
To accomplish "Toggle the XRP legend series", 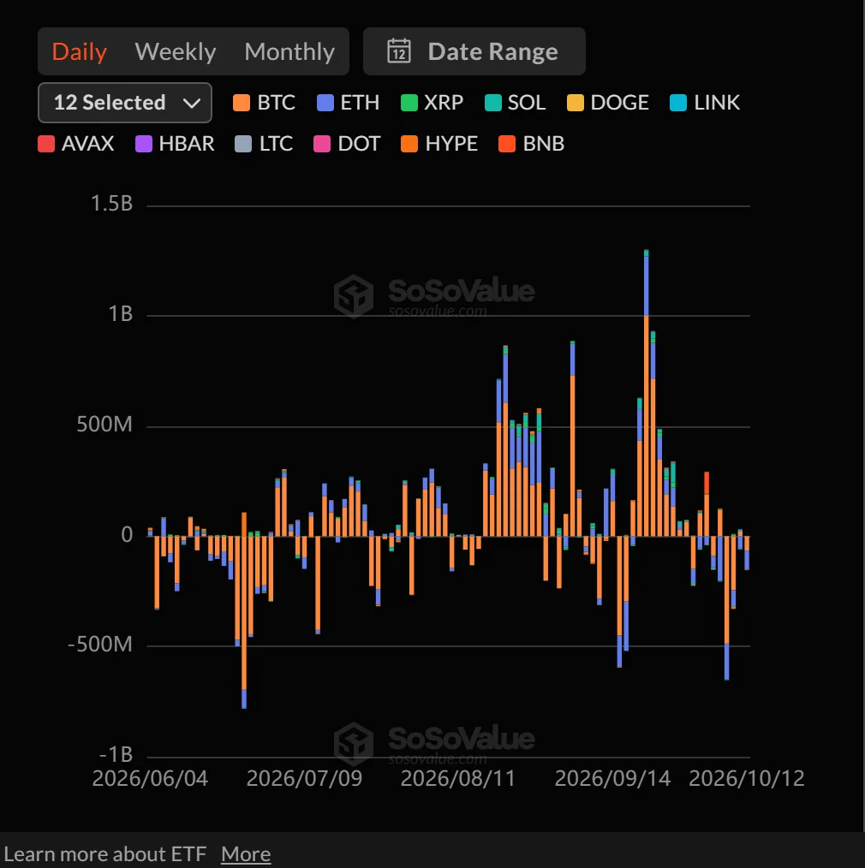I will 432,103.
